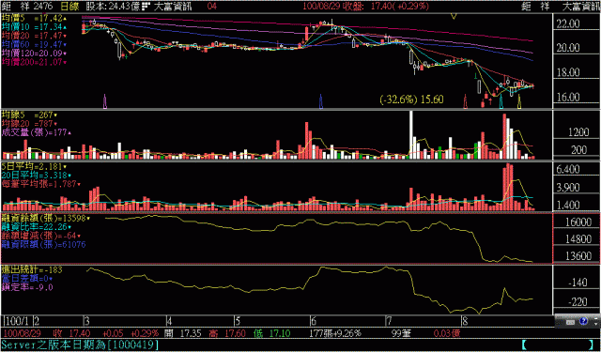The image size is (601, 352).
Task: Click the purple marker below the price chart
Action: tap(105, 101)
